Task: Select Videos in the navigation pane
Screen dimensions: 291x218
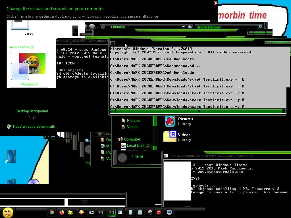Action: [x=132, y=127]
